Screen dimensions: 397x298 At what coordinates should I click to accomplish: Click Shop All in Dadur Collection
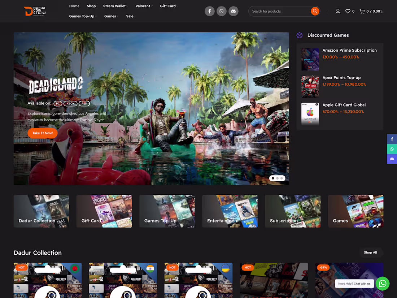point(370,252)
